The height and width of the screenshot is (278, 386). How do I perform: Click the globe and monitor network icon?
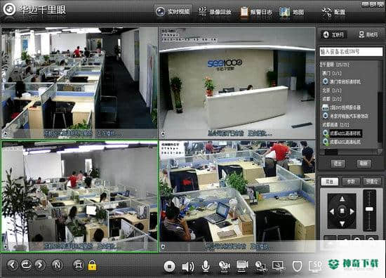[260, 266]
